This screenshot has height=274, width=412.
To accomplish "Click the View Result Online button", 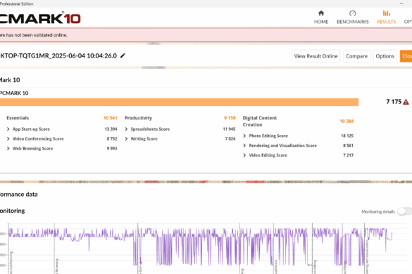I will pyautogui.click(x=316, y=56).
